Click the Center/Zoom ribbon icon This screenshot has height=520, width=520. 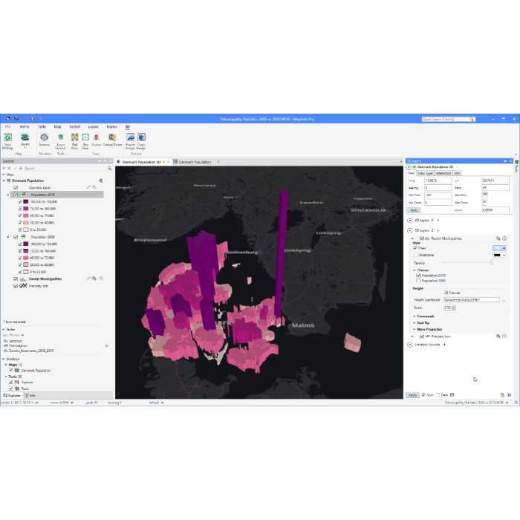112,140
